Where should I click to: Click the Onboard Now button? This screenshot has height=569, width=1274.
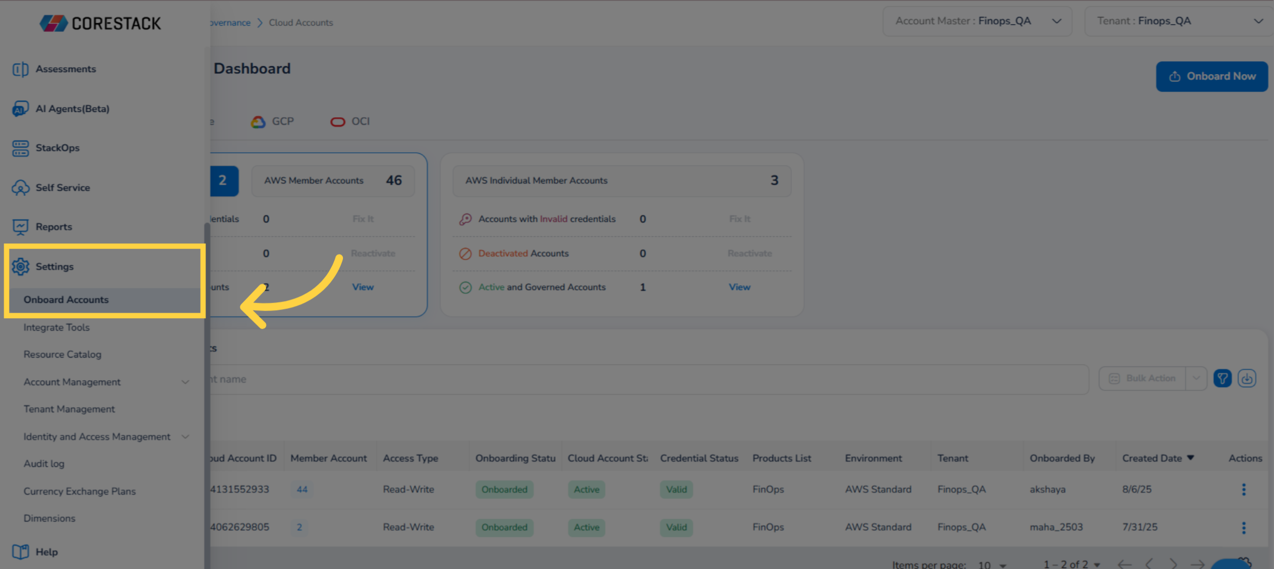pyautogui.click(x=1211, y=76)
